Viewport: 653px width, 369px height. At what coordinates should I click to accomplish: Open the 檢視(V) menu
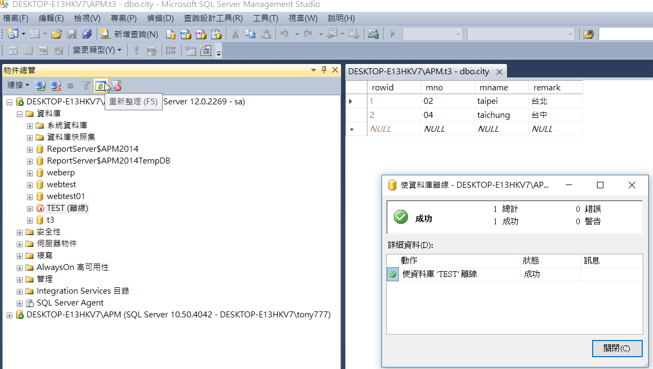(87, 18)
